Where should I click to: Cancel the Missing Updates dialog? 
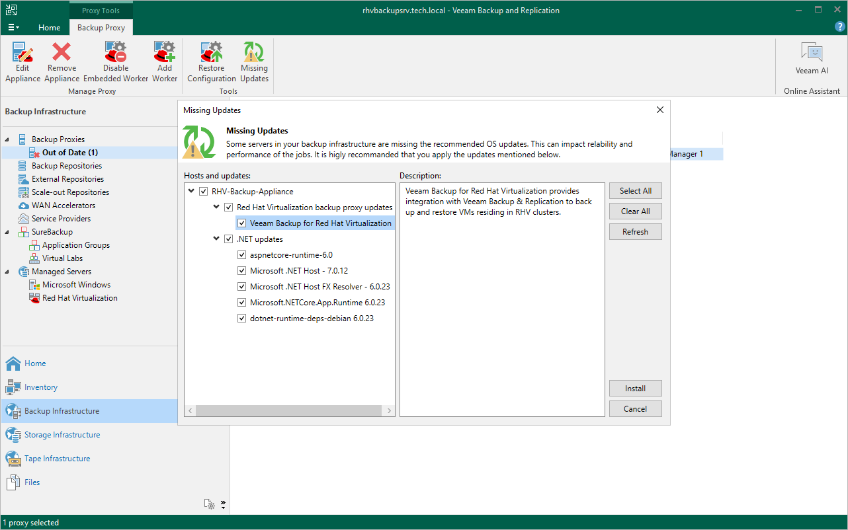coord(636,409)
